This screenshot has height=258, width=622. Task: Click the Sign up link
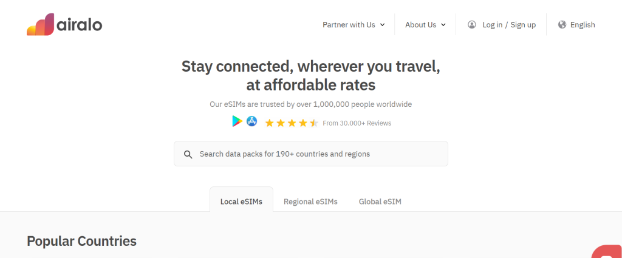523,25
